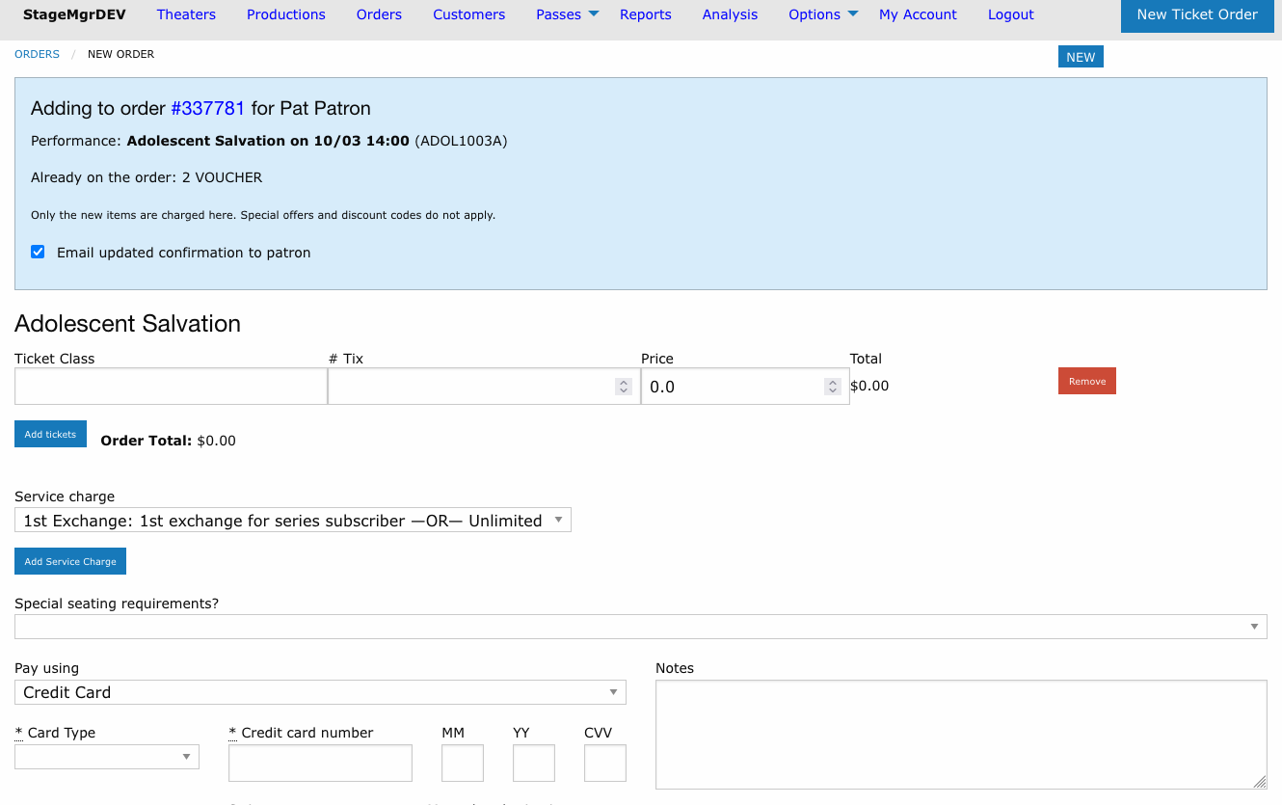The width and height of the screenshot is (1282, 805).
Task: Open the Pay using dropdown
Action: coord(320,692)
